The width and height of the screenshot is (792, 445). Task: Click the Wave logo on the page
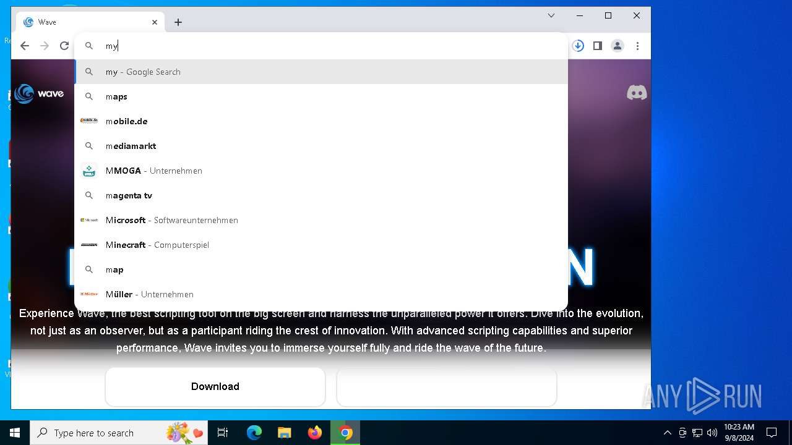point(39,93)
